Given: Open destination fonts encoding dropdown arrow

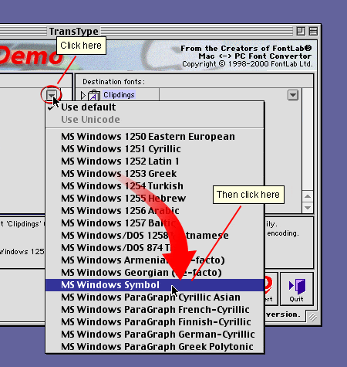Looking at the screenshot, I should tap(293, 95).
